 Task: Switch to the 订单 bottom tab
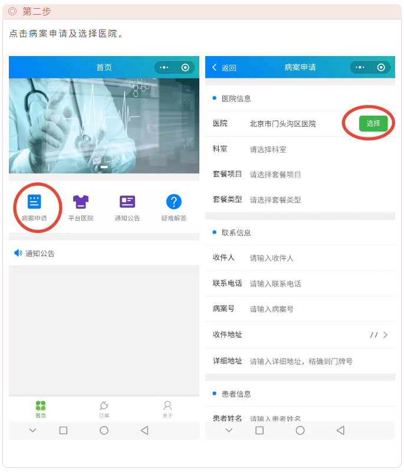tap(104, 409)
